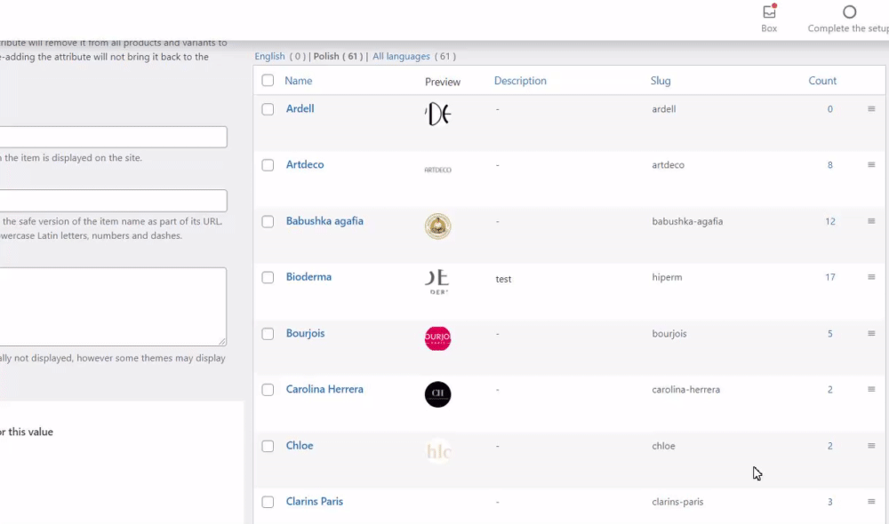This screenshot has width=889, height=524.
Task: Click the drag handle for the Ardell row
Action: pyautogui.click(x=871, y=108)
